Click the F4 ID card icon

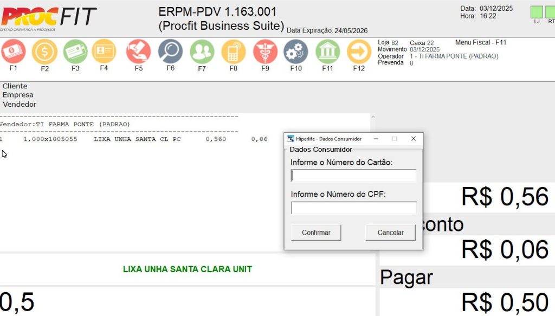click(x=104, y=51)
